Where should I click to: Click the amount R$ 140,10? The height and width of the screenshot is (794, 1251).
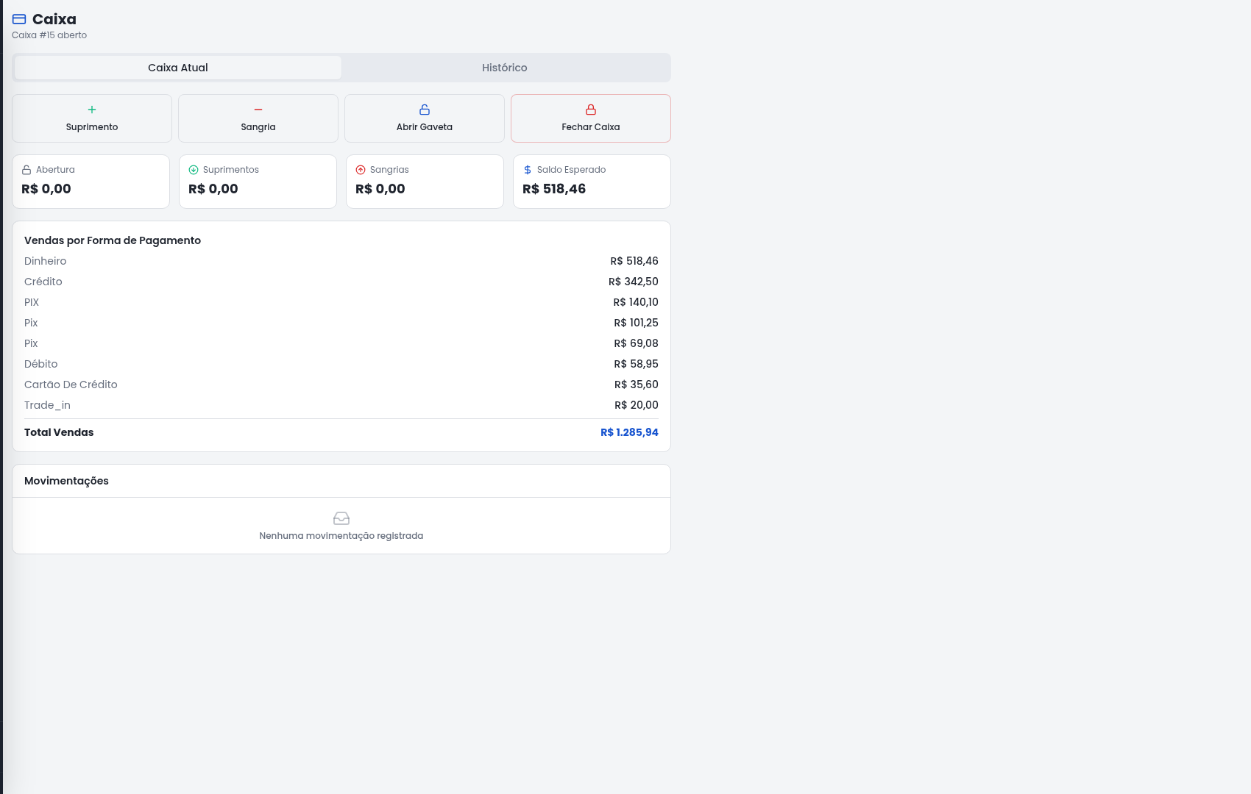click(636, 302)
